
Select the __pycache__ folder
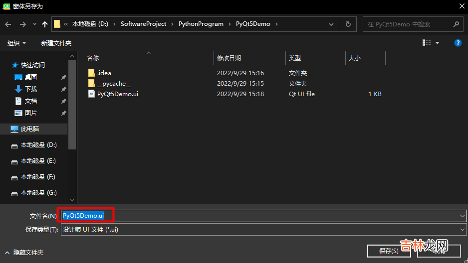(114, 84)
